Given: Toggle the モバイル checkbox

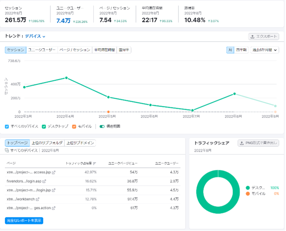Looking at the screenshot, I should (74, 127).
